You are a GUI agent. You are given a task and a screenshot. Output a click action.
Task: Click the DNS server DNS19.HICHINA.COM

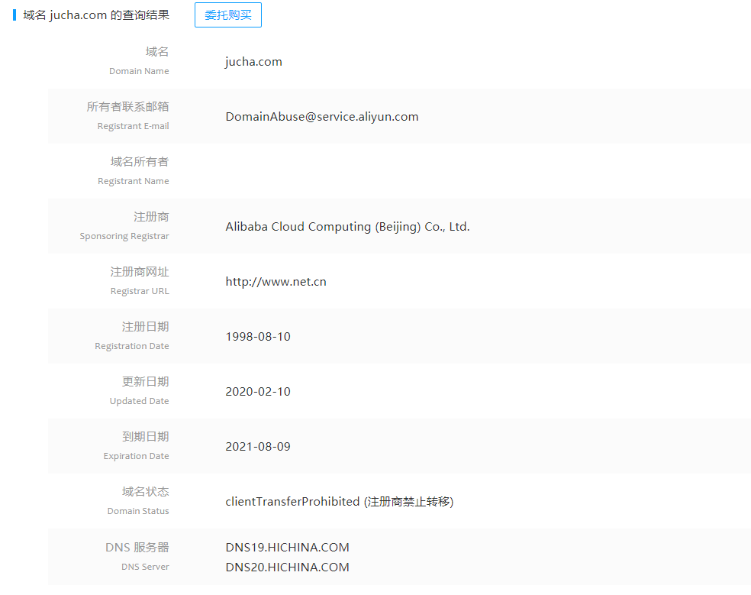tap(287, 547)
